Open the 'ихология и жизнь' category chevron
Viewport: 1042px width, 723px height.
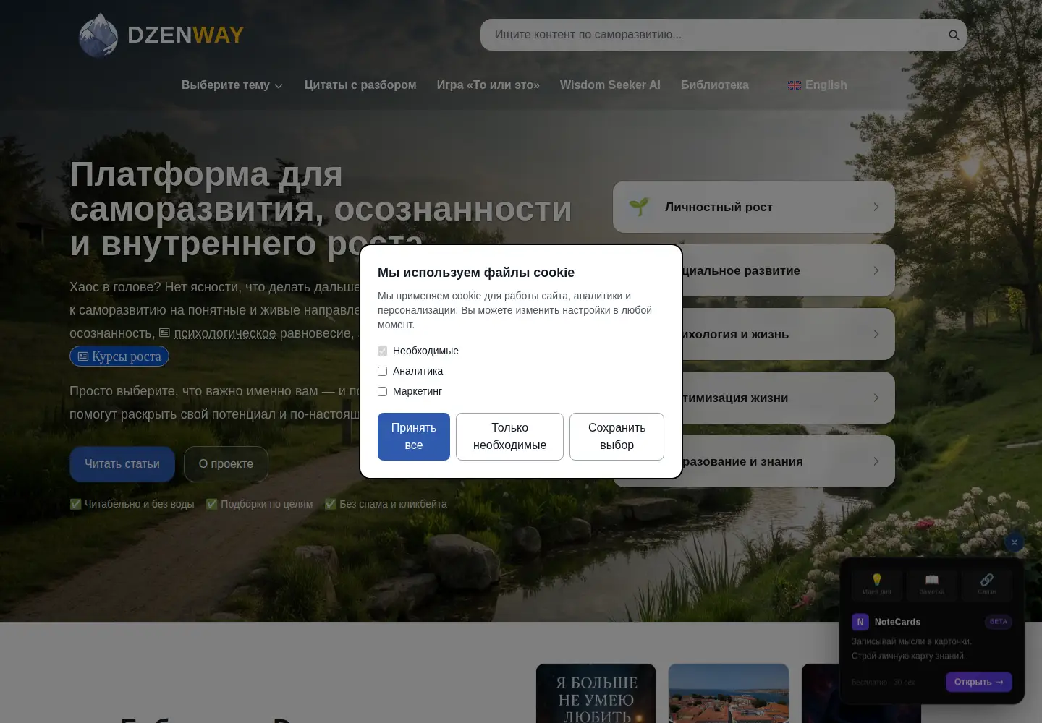point(876,334)
